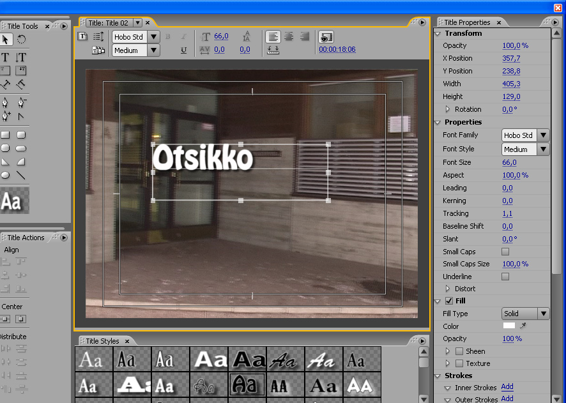Open font family dropdown in title toolbar
The width and height of the screenshot is (566, 403).
pyautogui.click(x=154, y=37)
